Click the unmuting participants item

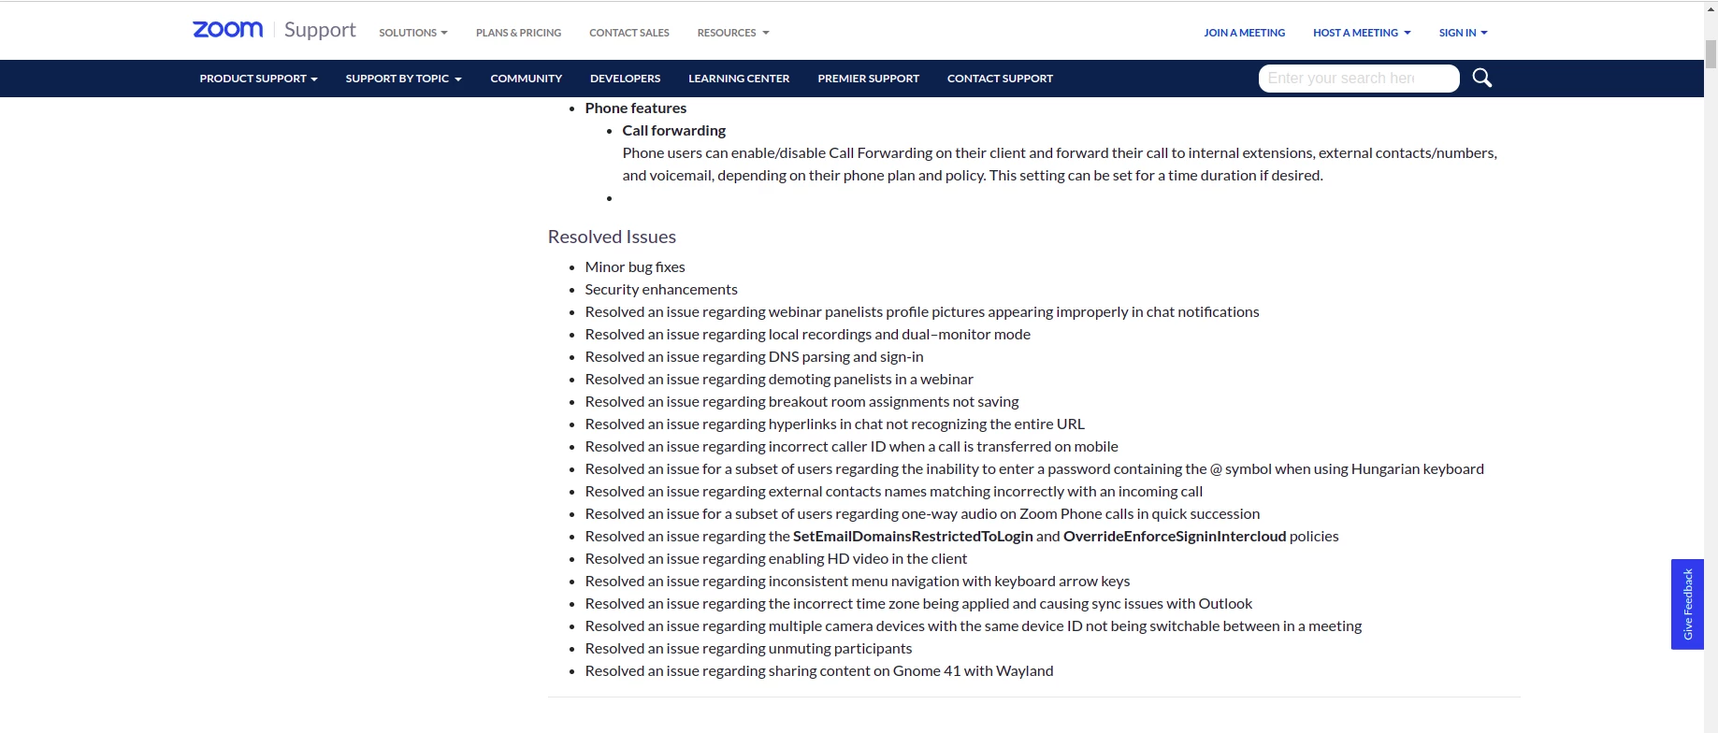(748, 649)
